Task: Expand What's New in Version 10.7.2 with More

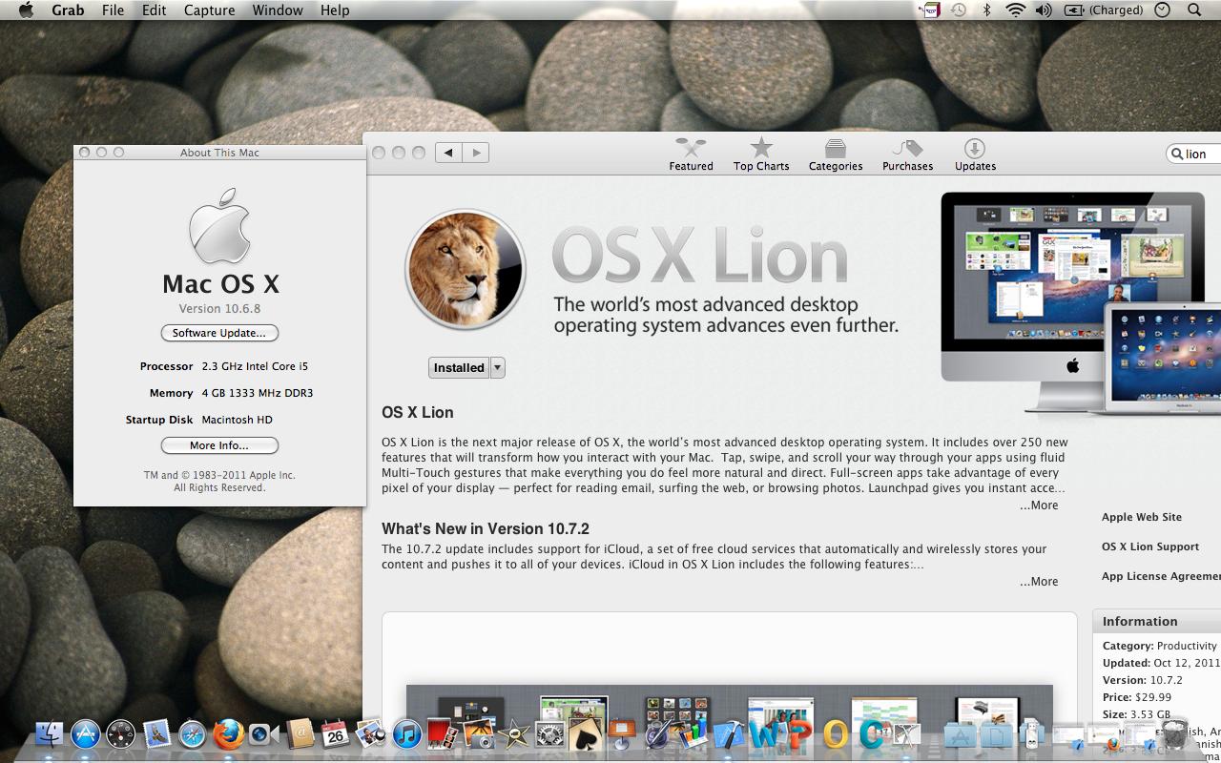Action: [1039, 582]
